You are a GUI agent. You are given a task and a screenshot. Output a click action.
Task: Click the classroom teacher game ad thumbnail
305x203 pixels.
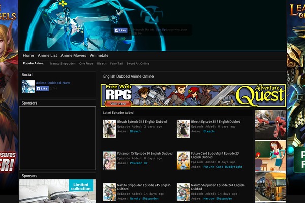[270, 155]
